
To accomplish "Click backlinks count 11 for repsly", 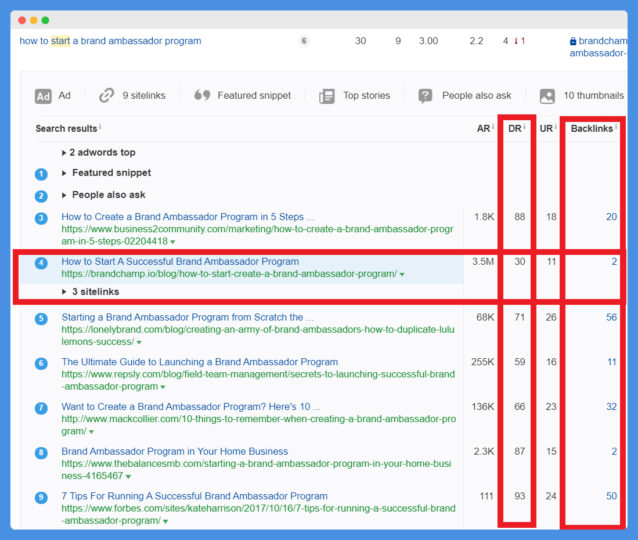I will tap(612, 362).
